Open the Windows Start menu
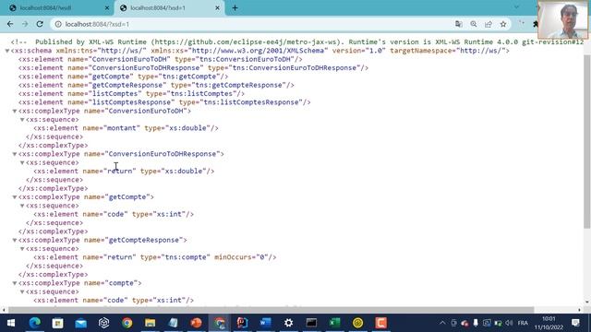 point(11,323)
